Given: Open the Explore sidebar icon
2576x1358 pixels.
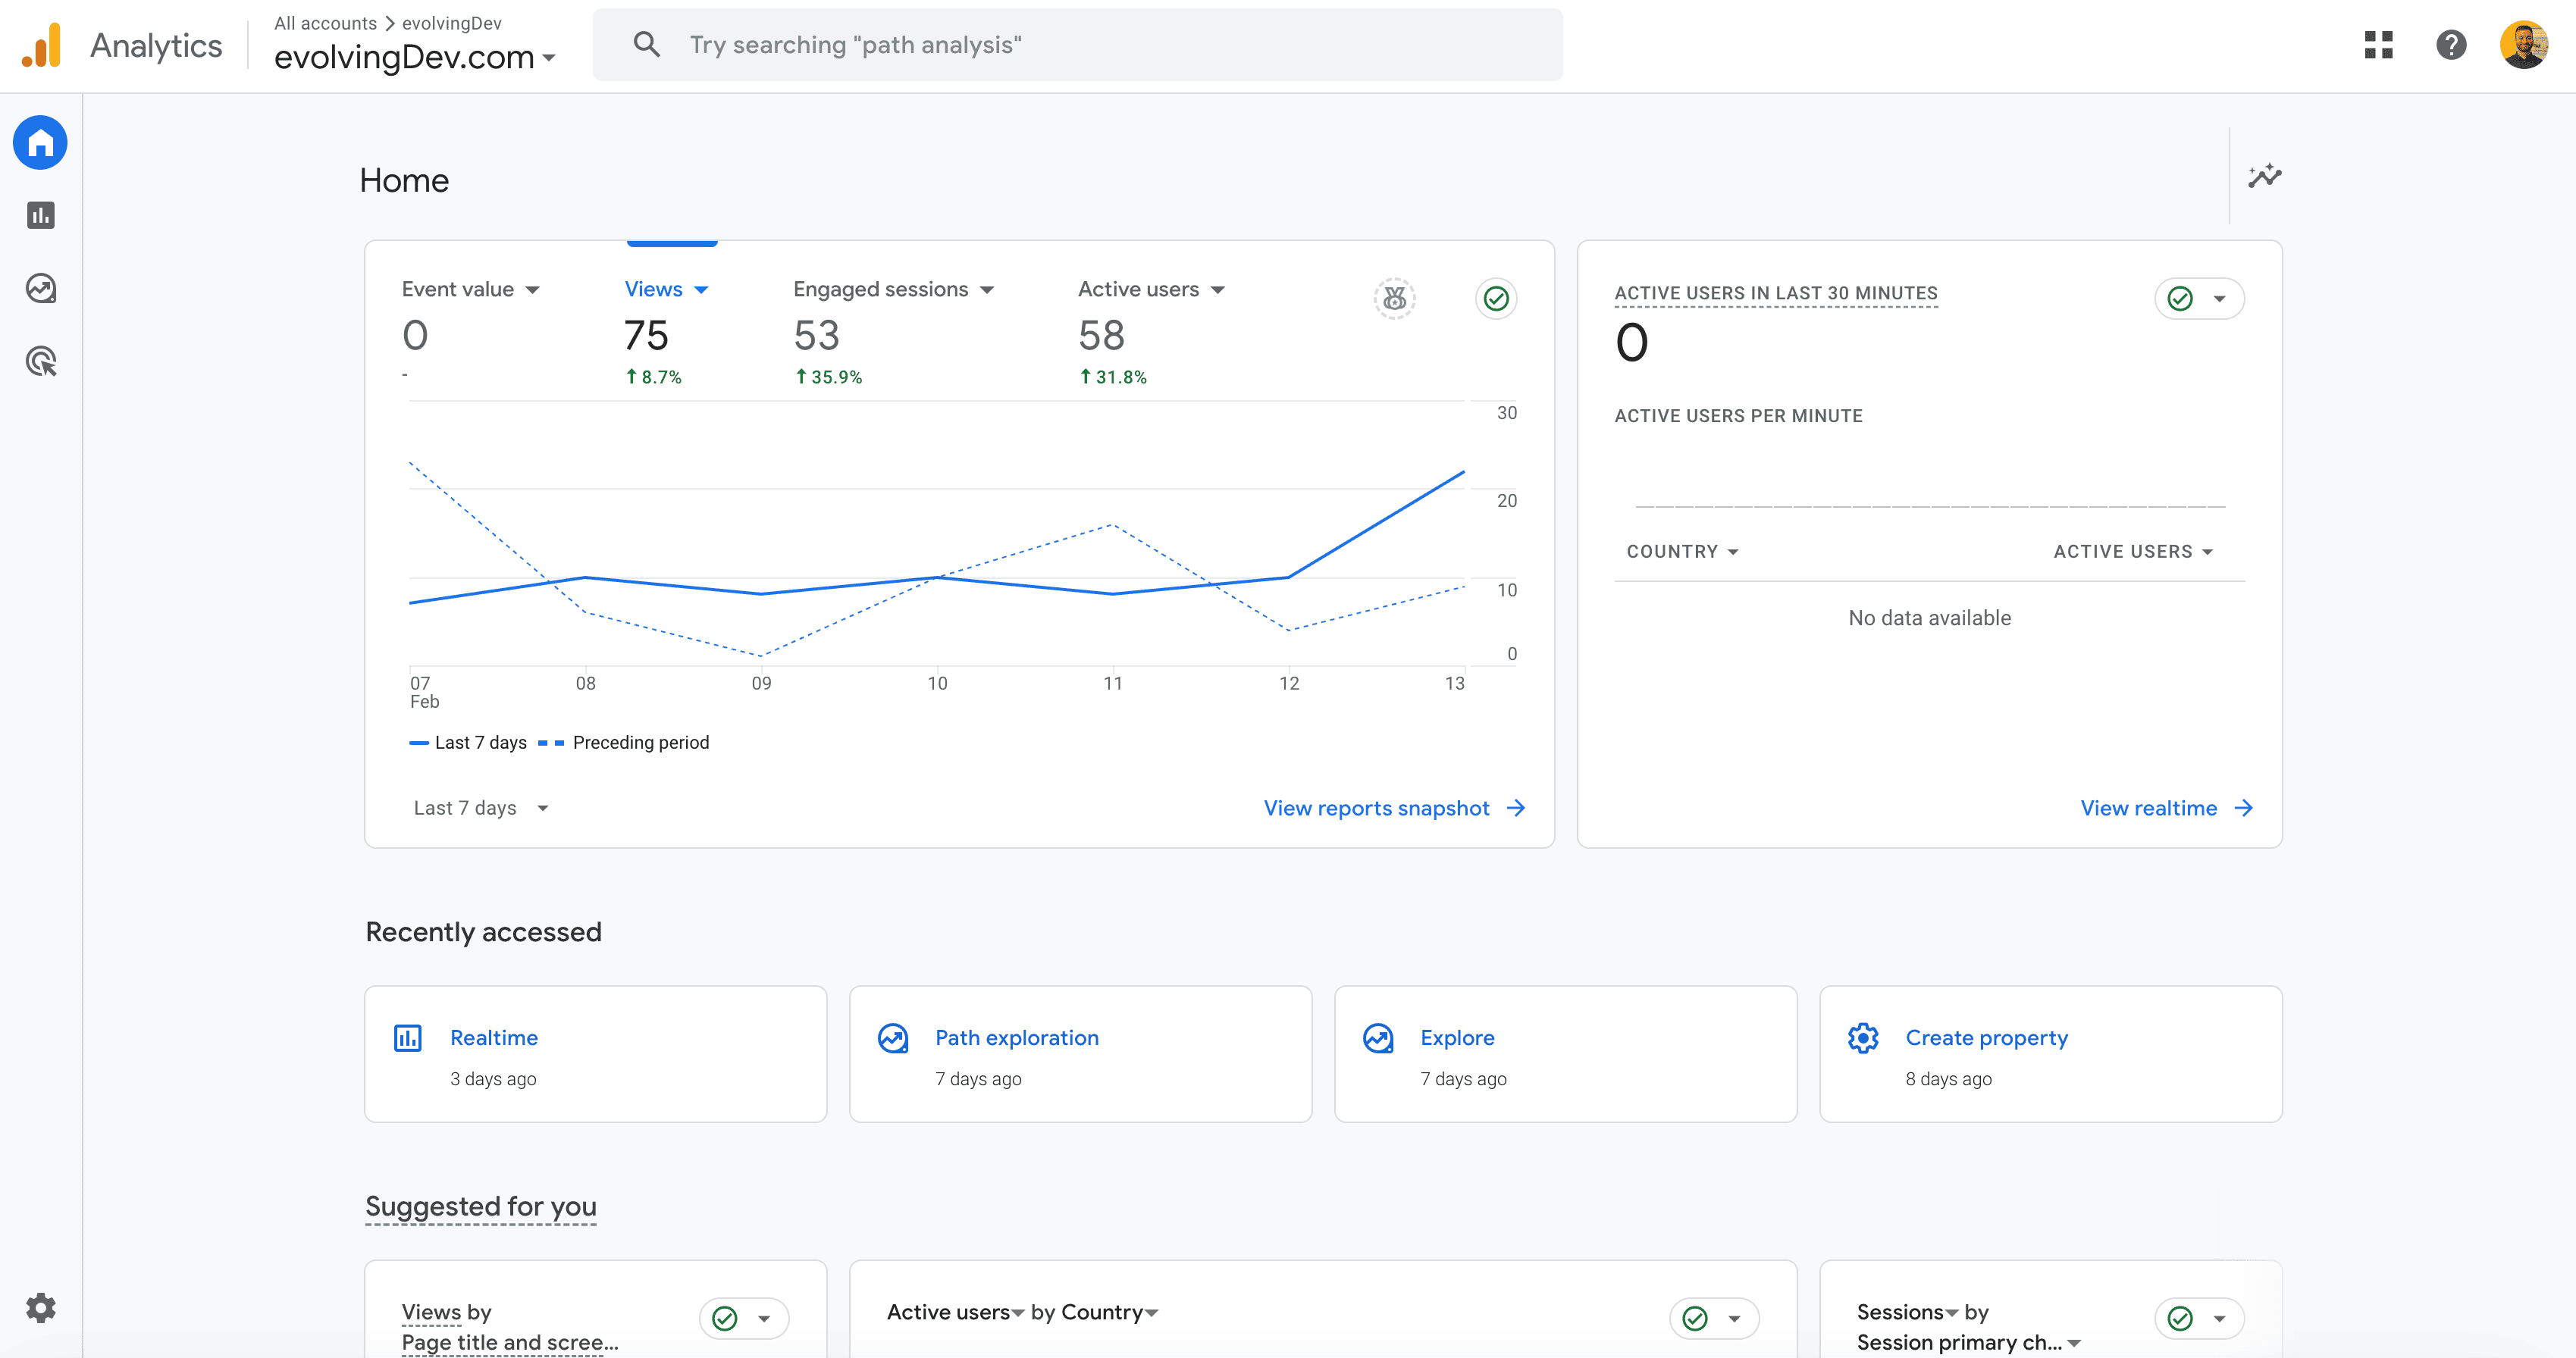Looking at the screenshot, I should click(40, 289).
